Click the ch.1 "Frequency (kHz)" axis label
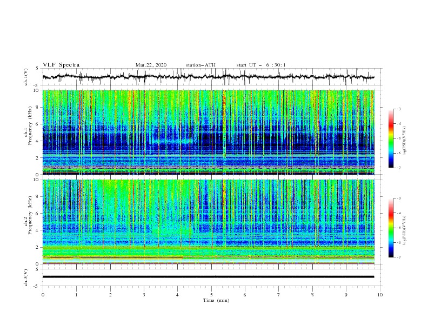Screen dimensions: 428x331 (30, 124)
